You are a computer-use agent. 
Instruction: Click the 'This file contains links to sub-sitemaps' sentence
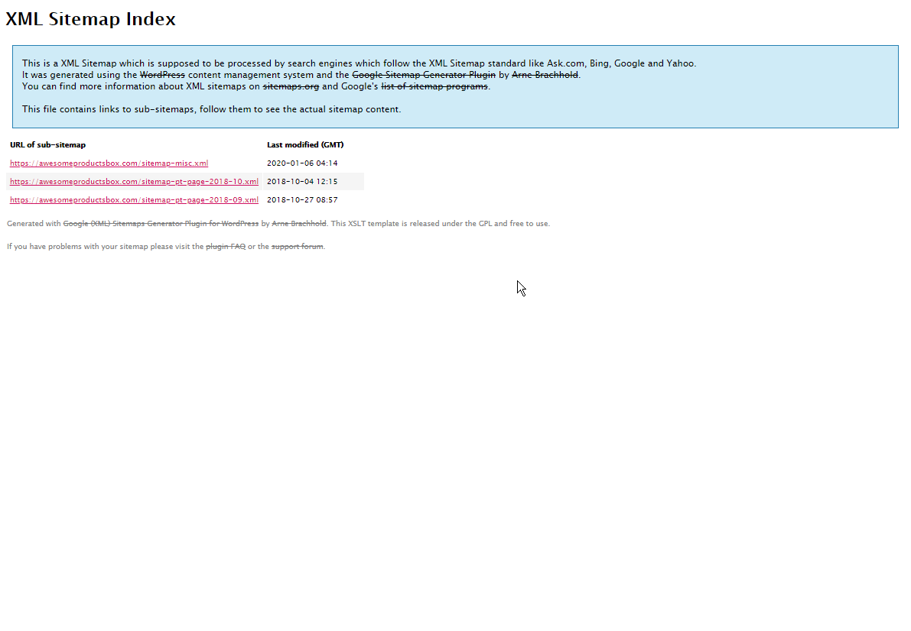[x=211, y=109]
